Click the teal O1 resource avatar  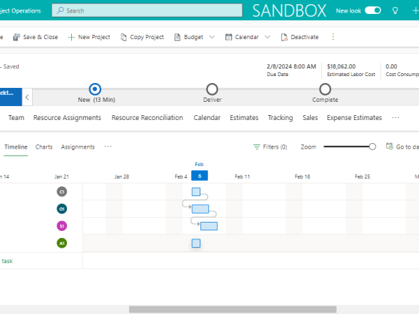[x=61, y=209]
